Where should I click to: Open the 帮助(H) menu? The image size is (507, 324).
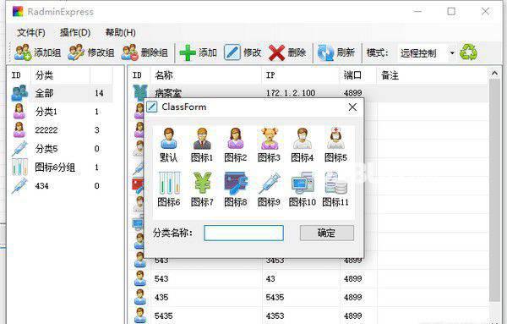click(120, 32)
